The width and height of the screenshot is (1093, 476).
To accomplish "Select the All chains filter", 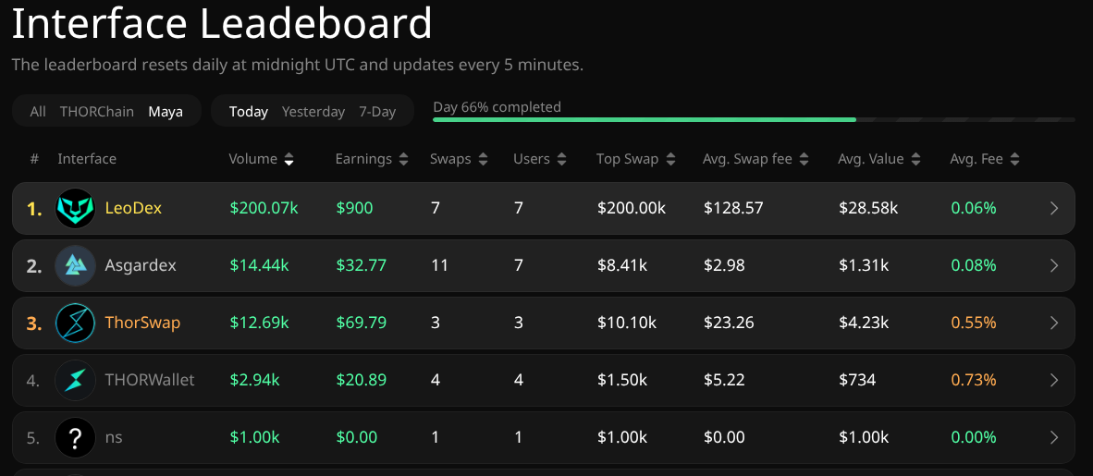I will [x=38, y=112].
